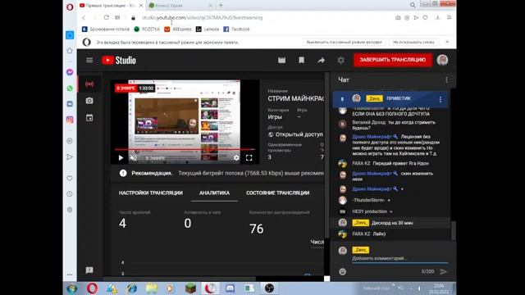Select the live stream icon in left rail
The width and height of the screenshot is (525, 295).
89,84
